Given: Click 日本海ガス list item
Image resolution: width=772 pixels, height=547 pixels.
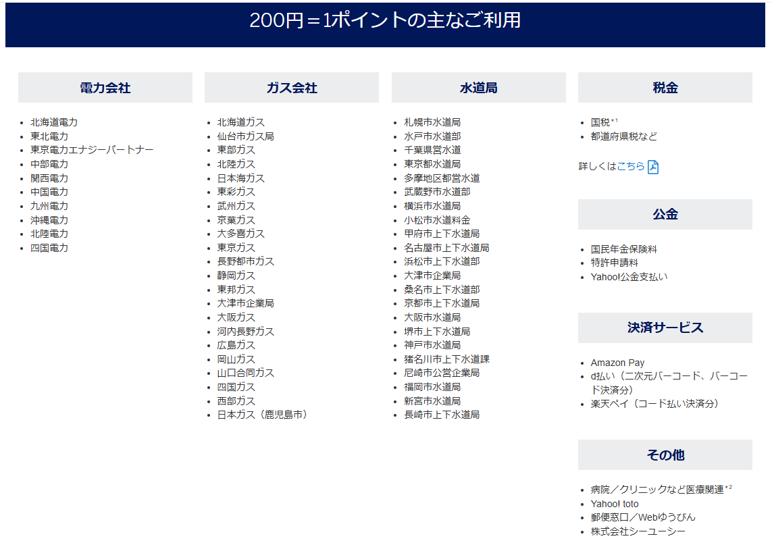Looking at the screenshot, I should [x=240, y=178].
